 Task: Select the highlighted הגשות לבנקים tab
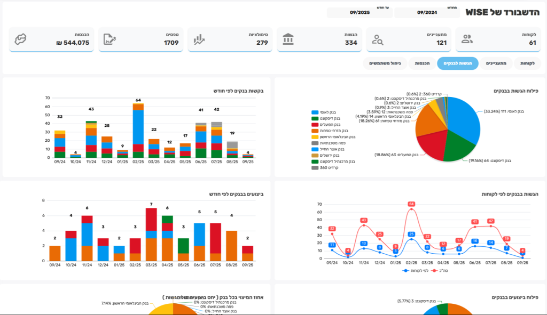(457, 63)
